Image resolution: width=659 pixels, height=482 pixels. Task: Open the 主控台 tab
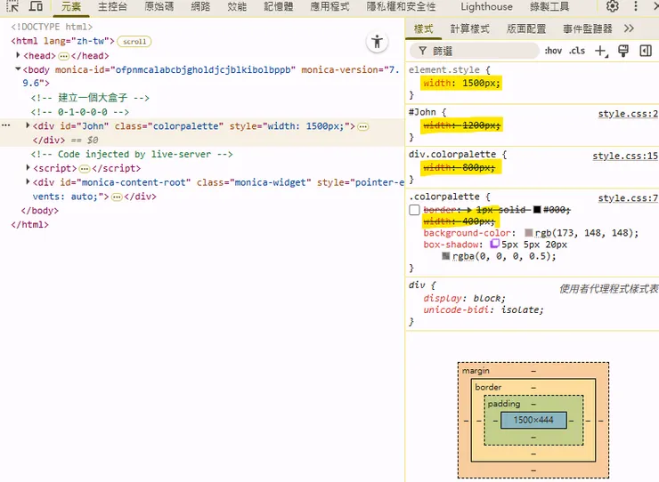[x=112, y=7]
